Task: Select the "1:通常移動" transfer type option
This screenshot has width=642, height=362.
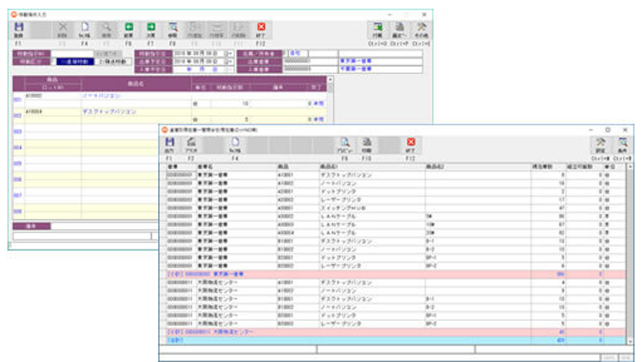Action: [75, 62]
